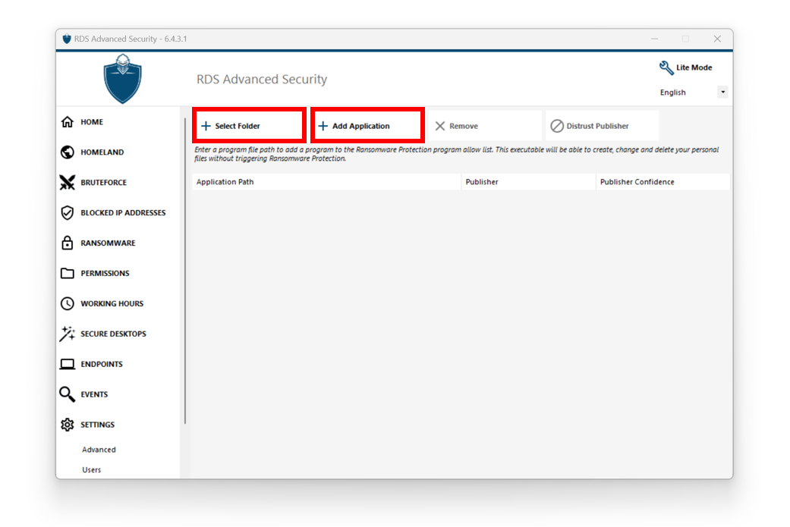Image resolution: width=790 pixels, height=527 pixels.
Task: Open the ENDPOINTS section label
Action: tap(101, 364)
